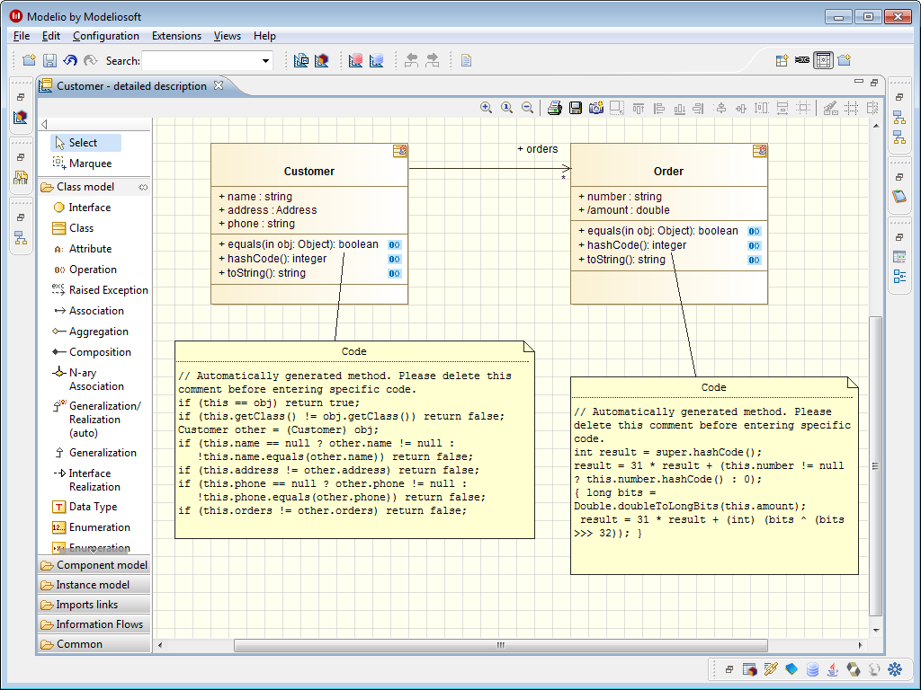Open the Search dropdown arrow
This screenshot has height=690, width=921.
coord(265,60)
